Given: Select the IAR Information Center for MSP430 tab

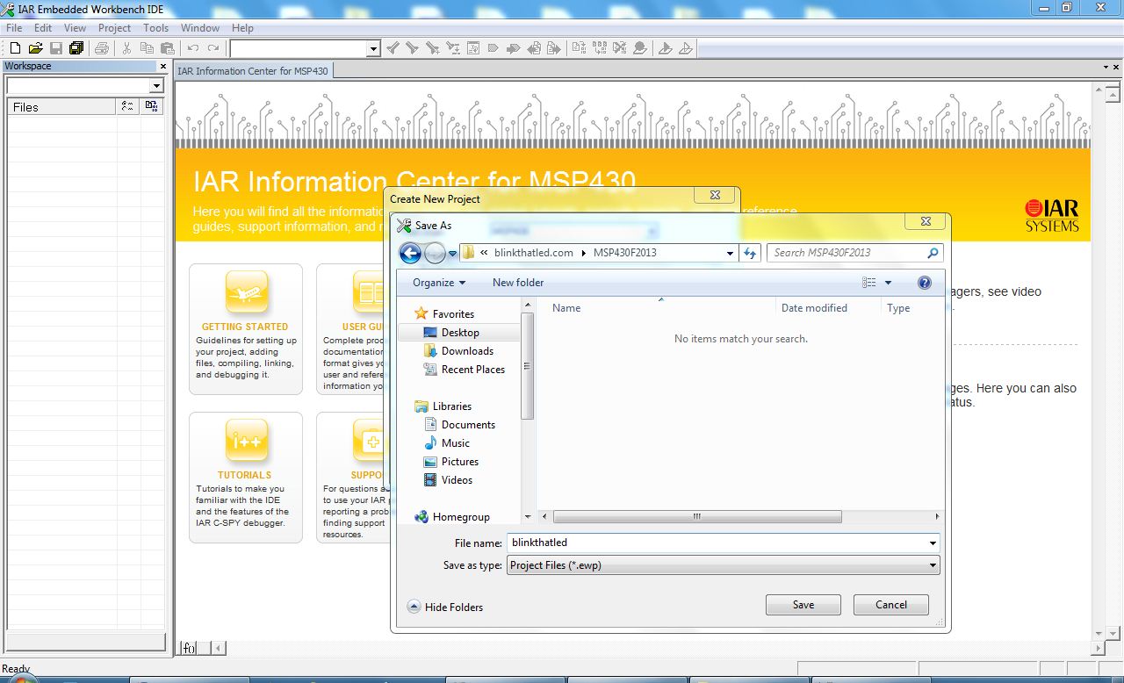Looking at the screenshot, I should [x=253, y=71].
